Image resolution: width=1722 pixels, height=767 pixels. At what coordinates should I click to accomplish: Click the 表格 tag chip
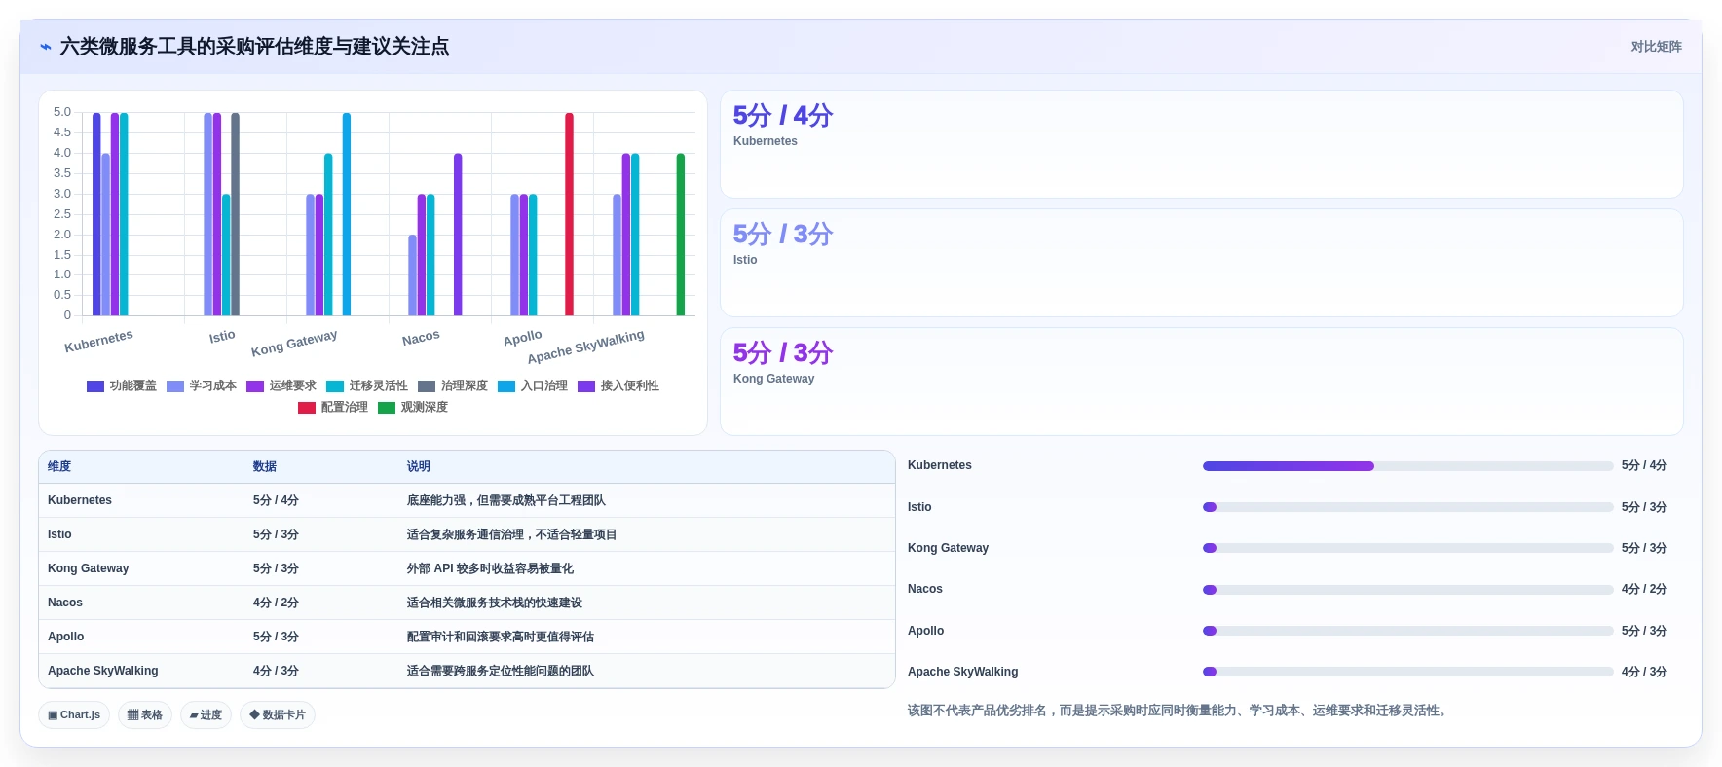[145, 715]
